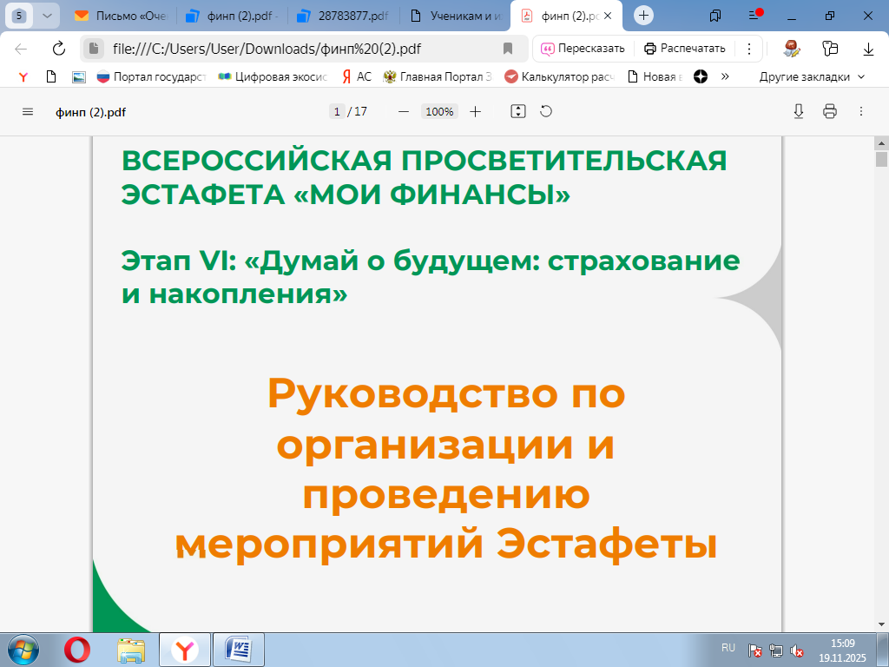Image resolution: width=889 pixels, height=667 pixels.
Task: Expand the tab group dropdown arrow
Action: (47, 16)
